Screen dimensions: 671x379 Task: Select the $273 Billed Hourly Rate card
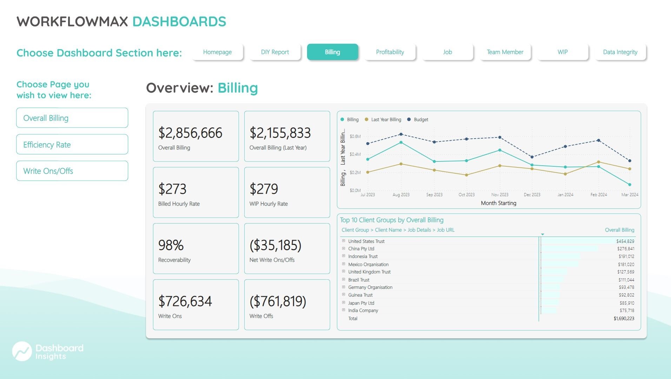click(196, 192)
